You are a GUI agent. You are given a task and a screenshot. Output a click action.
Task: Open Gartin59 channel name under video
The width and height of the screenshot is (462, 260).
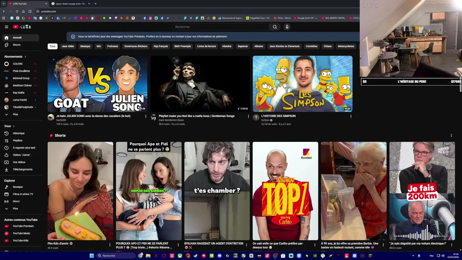pyautogui.click(x=61, y=120)
